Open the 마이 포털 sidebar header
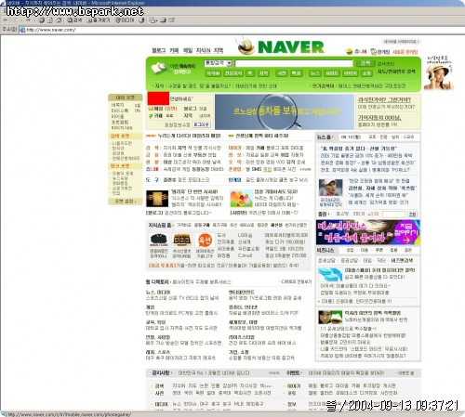 (x=126, y=98)
